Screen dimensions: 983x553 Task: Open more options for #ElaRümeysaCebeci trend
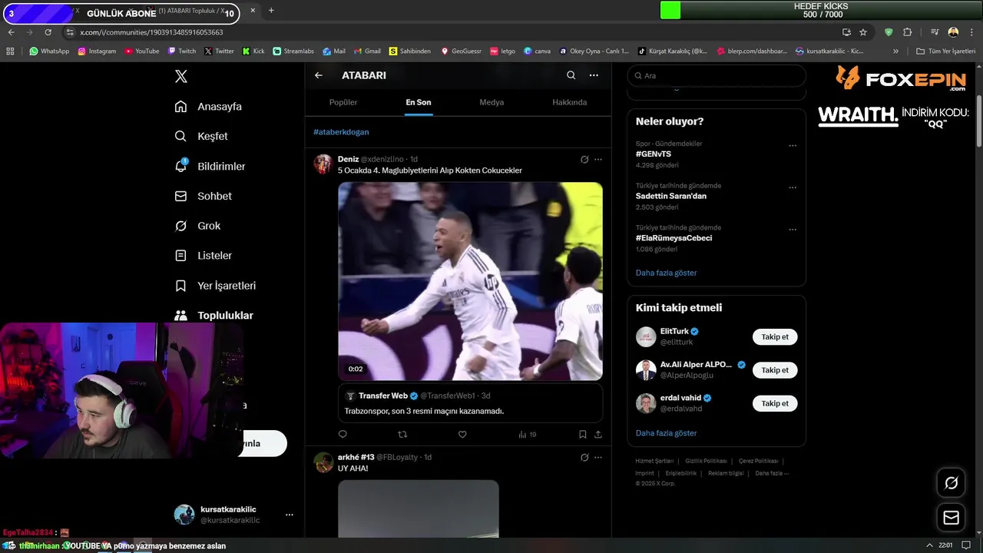(793, 229)
